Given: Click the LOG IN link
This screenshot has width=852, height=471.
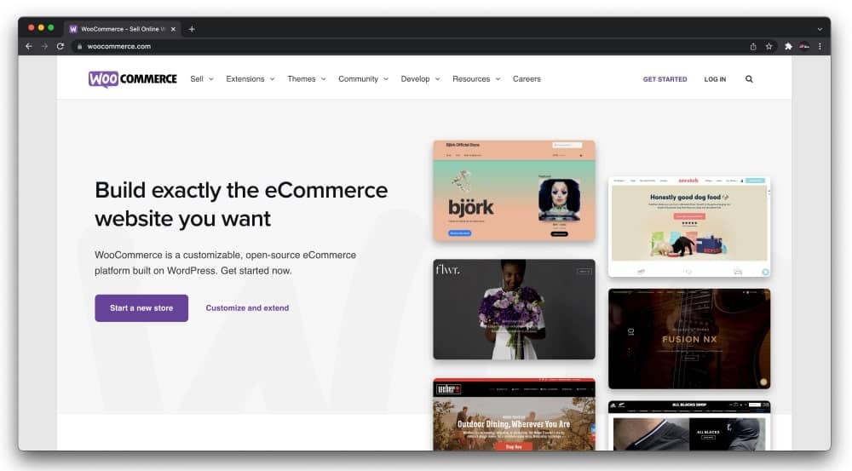Looking at the screenshot, I should coord(715,79).
